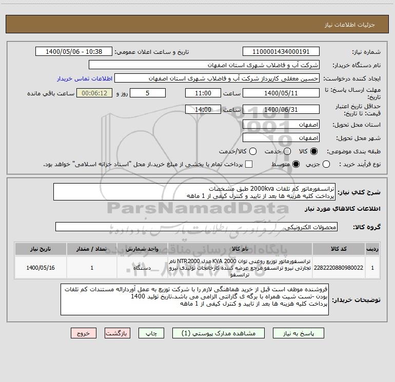Viewport: 395px width, 382px height.
Task: Click the unit cell دستگاه
Action: 142,268
